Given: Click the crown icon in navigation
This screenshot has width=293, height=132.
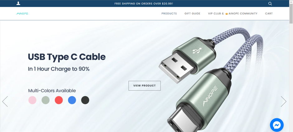Looking at the screenshot, I should pyautogui.click(x=227, y=14).
